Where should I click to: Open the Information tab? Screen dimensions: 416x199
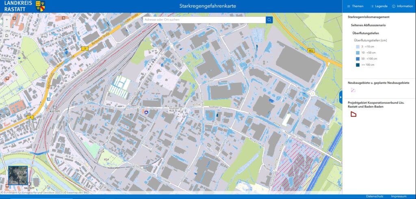pos(402,6)
